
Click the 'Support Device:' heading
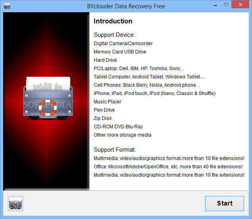(x=114, y=35)
